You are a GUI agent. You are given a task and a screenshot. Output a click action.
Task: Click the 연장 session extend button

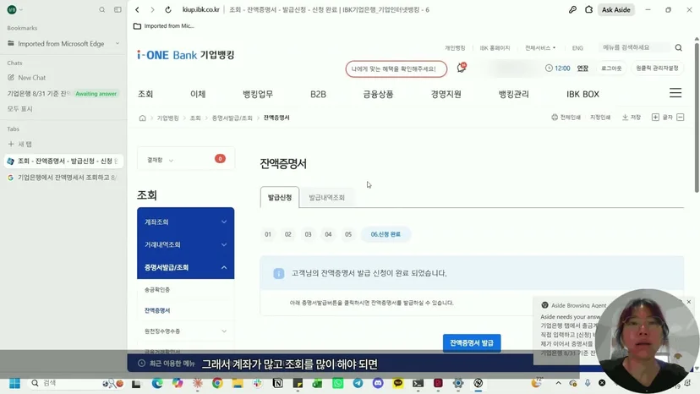pos(582,68)
